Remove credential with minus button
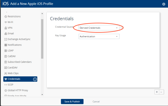 pos(161,92)
